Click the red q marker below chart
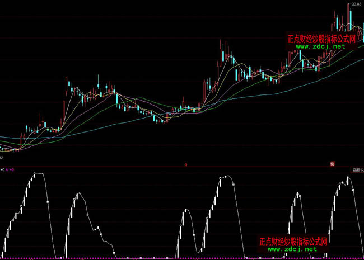This screenshot has height=260, width=364. (186, 164)
